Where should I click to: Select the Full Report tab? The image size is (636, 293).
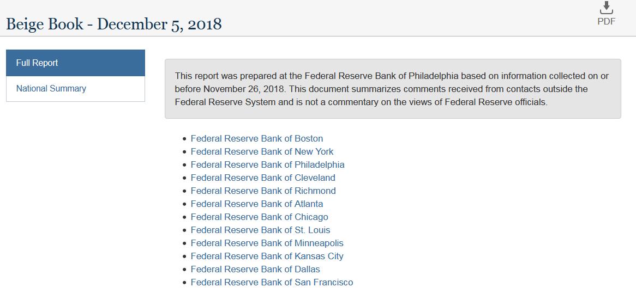(75, 63)
